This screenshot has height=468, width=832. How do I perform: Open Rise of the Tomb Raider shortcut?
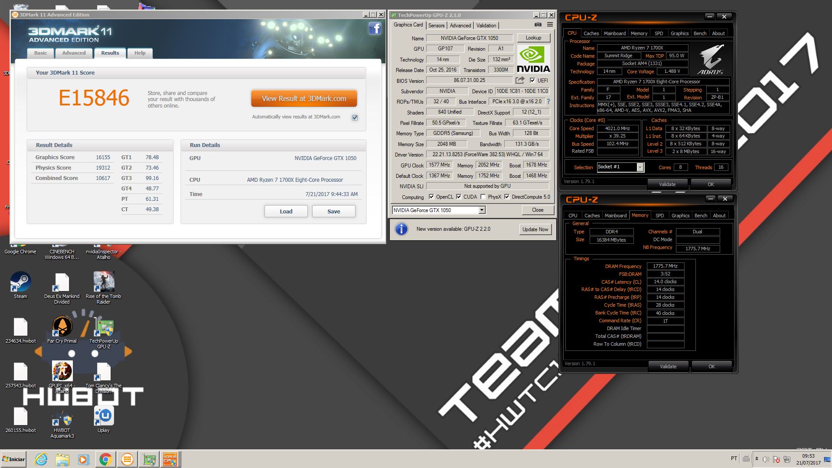104,288
